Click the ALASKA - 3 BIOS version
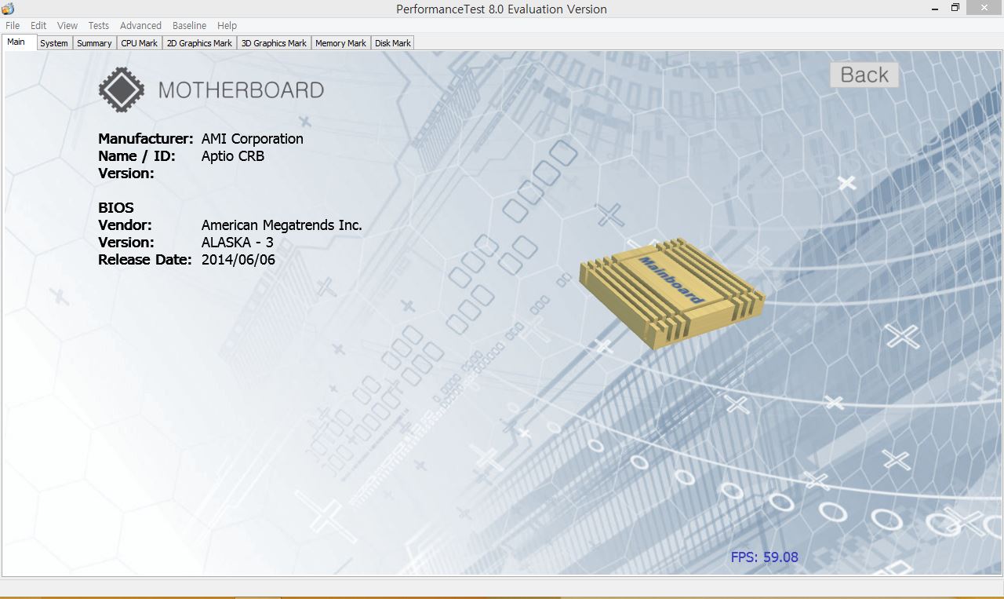Image resolution: width=1004 pixels, height=599 pixels. pos(238,243)
